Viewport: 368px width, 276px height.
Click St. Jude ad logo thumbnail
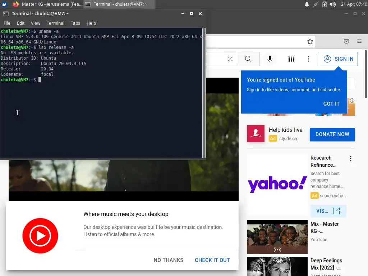256,134
